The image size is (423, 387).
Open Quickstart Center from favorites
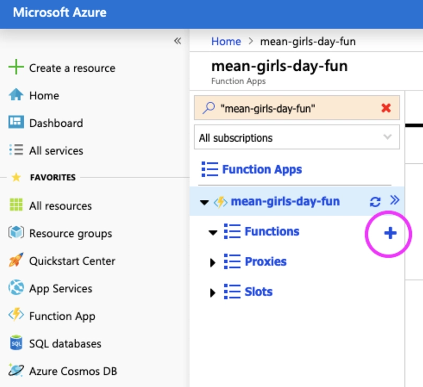click(x=72, y=261)
